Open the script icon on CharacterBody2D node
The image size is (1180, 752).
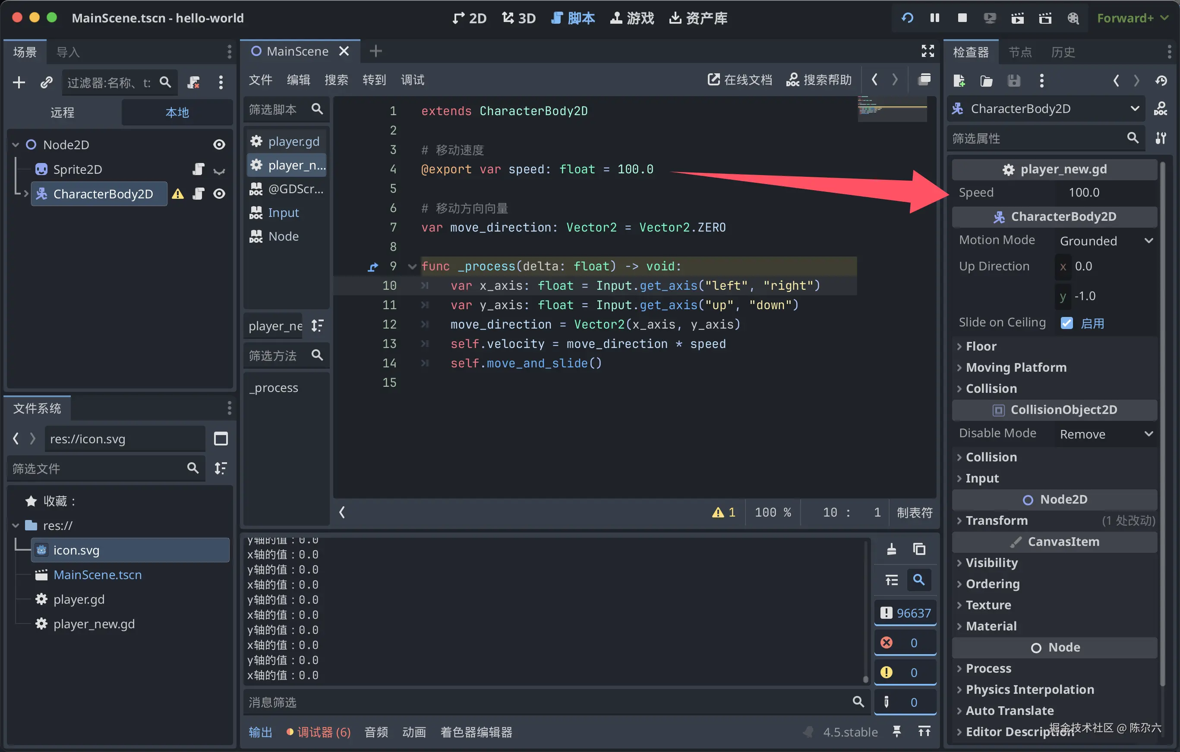[x=199, y=194]
